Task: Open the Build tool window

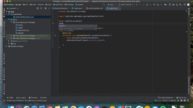Action: coord(43,97)
